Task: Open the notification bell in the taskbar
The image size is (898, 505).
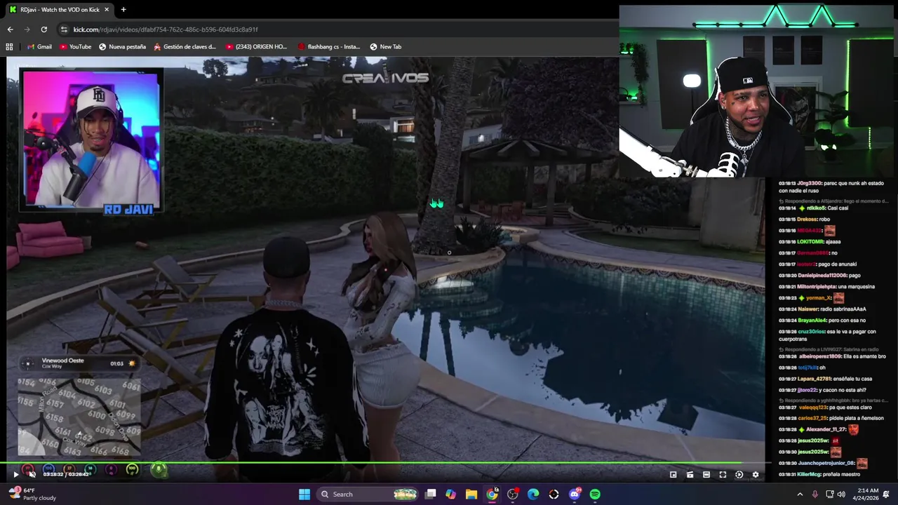Action: [x=887, y=494]
